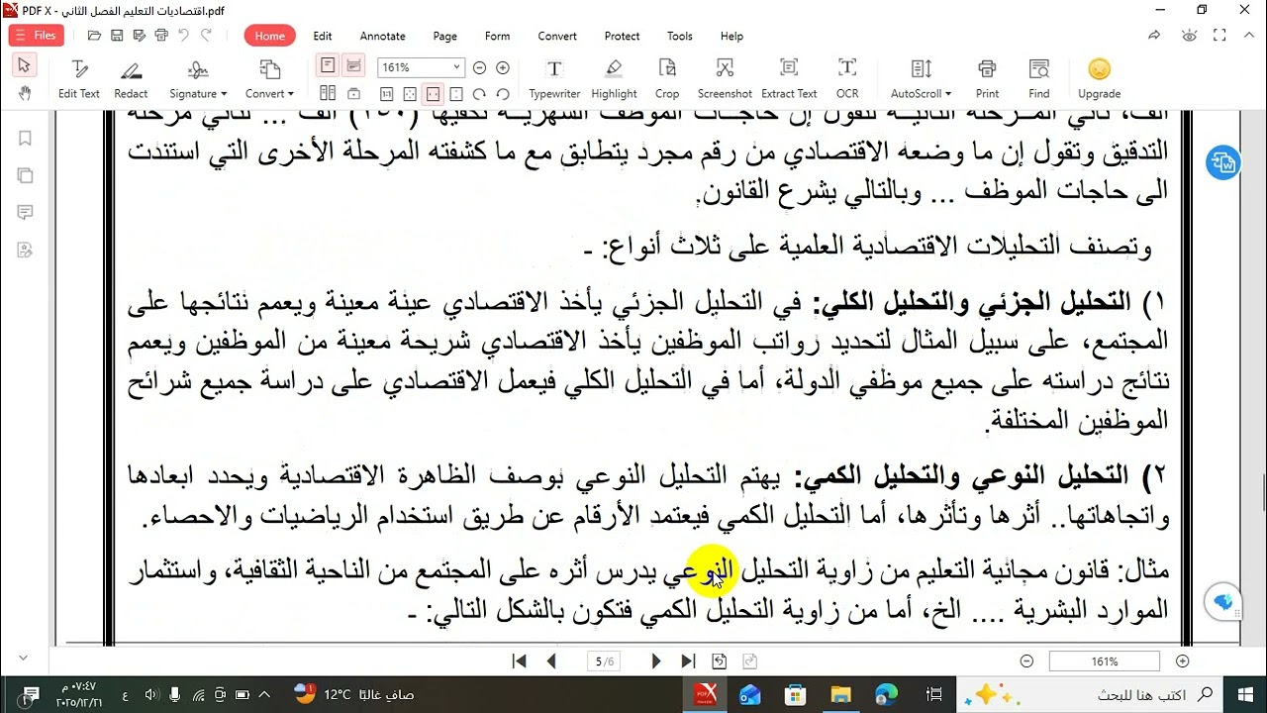Zoom in with the toolbar plus button
The image size is (1267, 713).
pyautogui.click(x=503, y=67)
